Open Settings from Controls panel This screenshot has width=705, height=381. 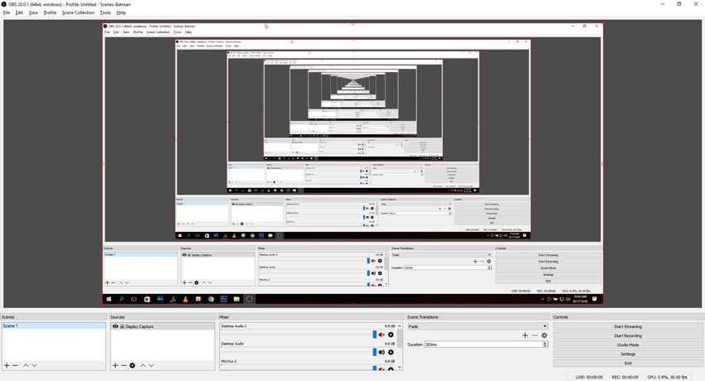[628, 354]
